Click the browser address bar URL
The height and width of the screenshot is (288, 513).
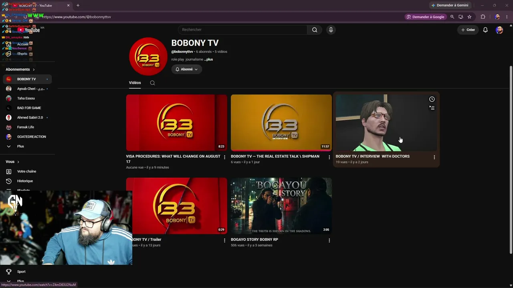click(76, 17)
